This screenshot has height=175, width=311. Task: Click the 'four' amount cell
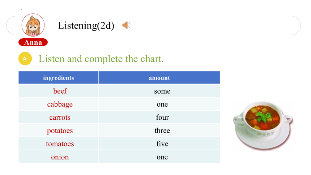click(x=159, y=117)
